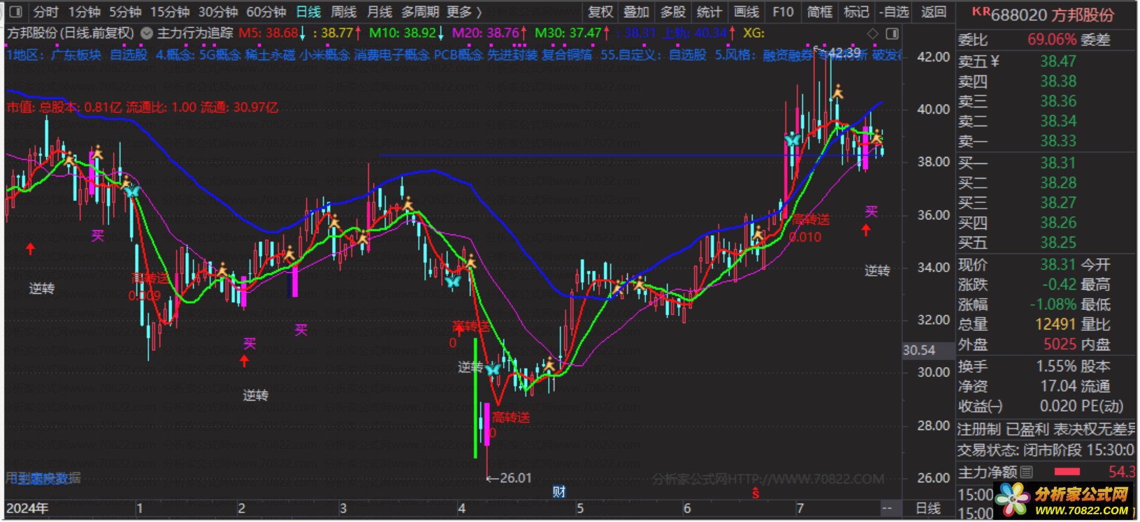This screenshot has height=522, width=1140.
Task: Open the 融资融券 style link
Action: pyautogui.click(x=788, y=54)
